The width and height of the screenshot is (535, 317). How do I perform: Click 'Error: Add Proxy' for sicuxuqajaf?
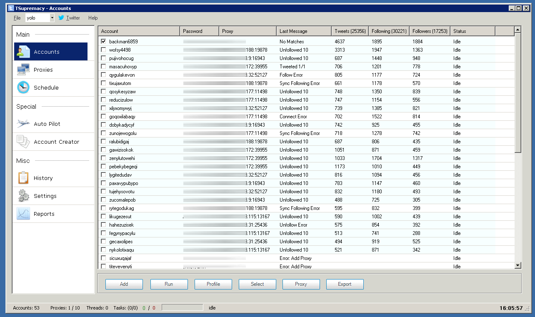click(x=295, y=258)
